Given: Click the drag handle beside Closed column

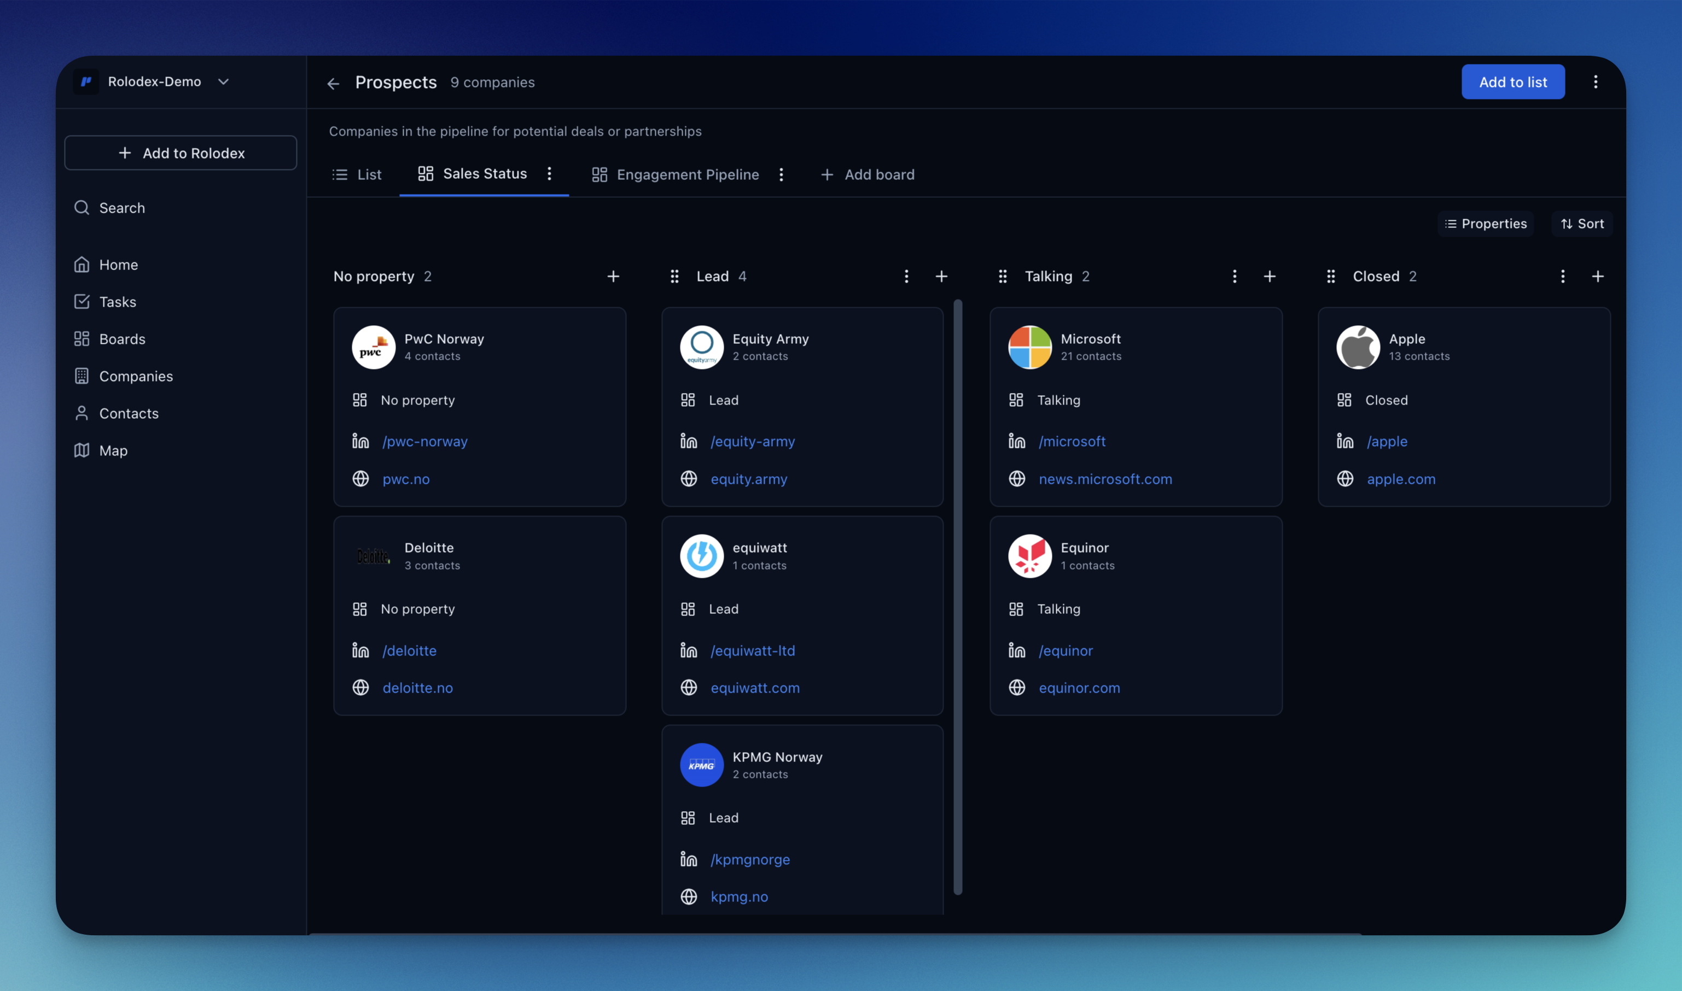Looking at the screenshot, I should [x=1330, y=277].
